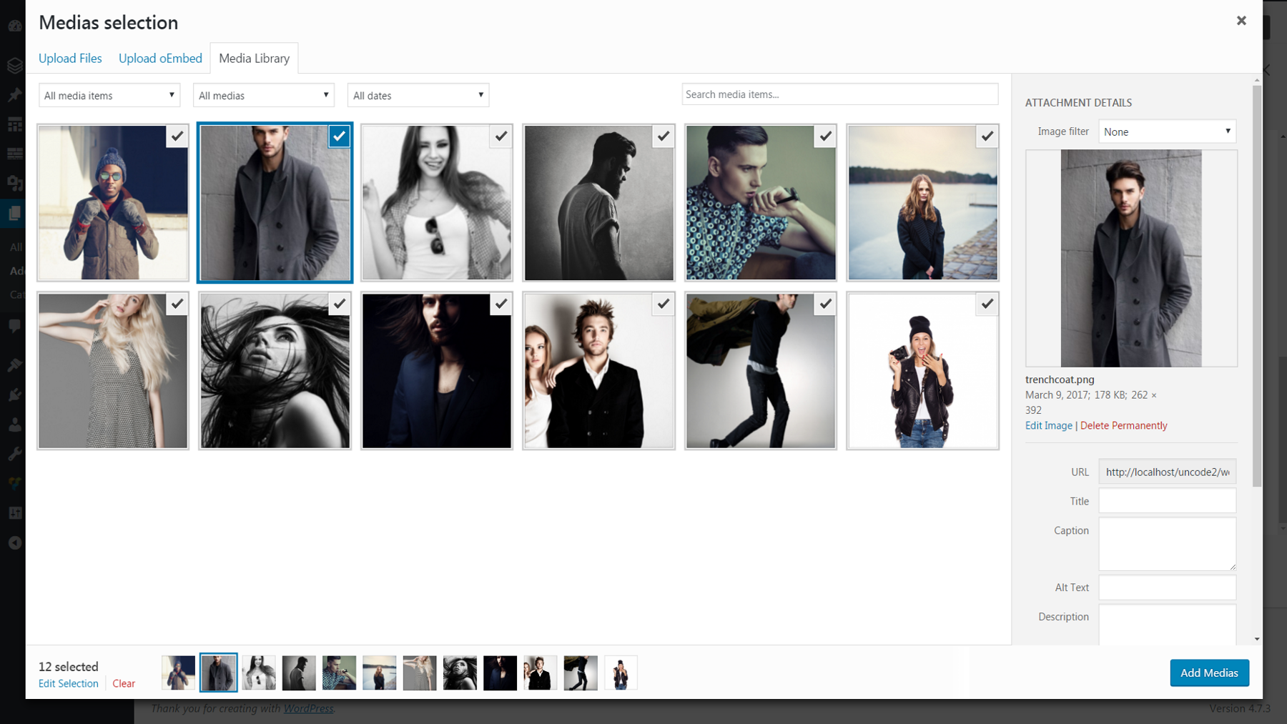Select the Media Library tab

[x=254, y=58]
